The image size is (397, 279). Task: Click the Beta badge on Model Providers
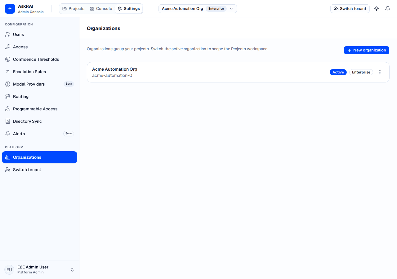tap(69, 84)
